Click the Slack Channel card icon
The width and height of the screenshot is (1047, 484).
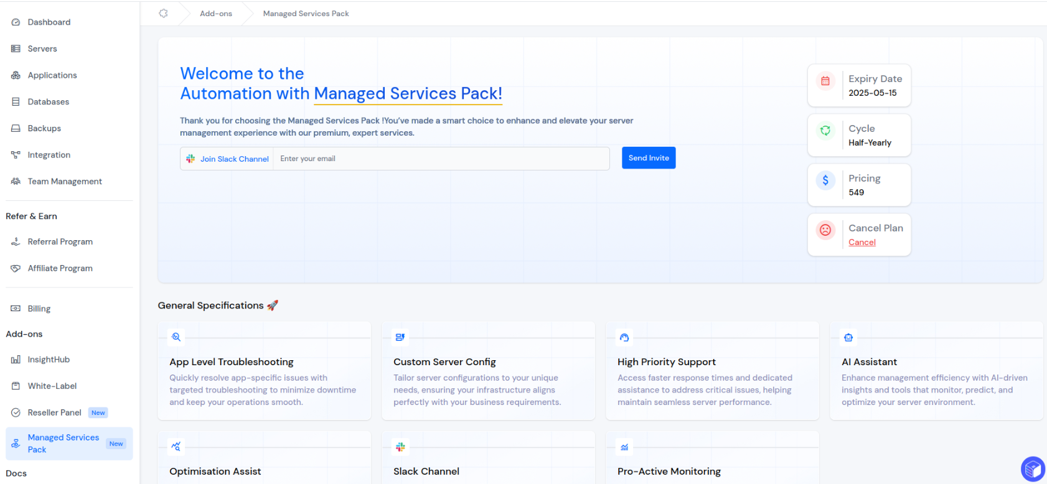point(400,447)
